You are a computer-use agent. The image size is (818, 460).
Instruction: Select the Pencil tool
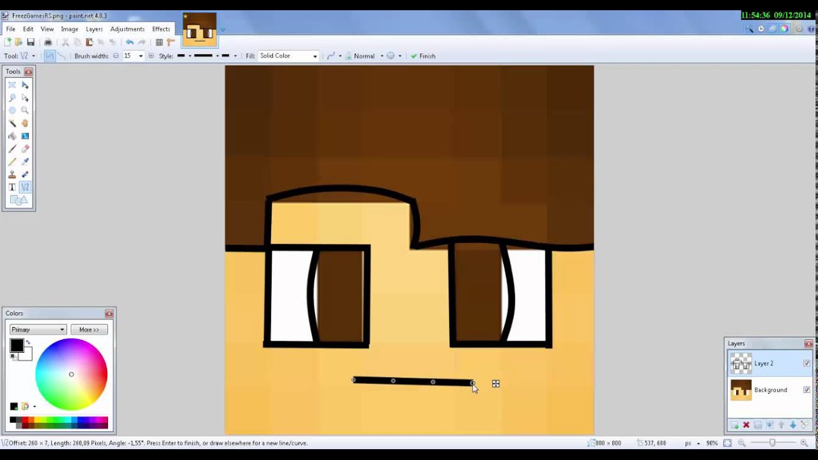pos(12,162)
